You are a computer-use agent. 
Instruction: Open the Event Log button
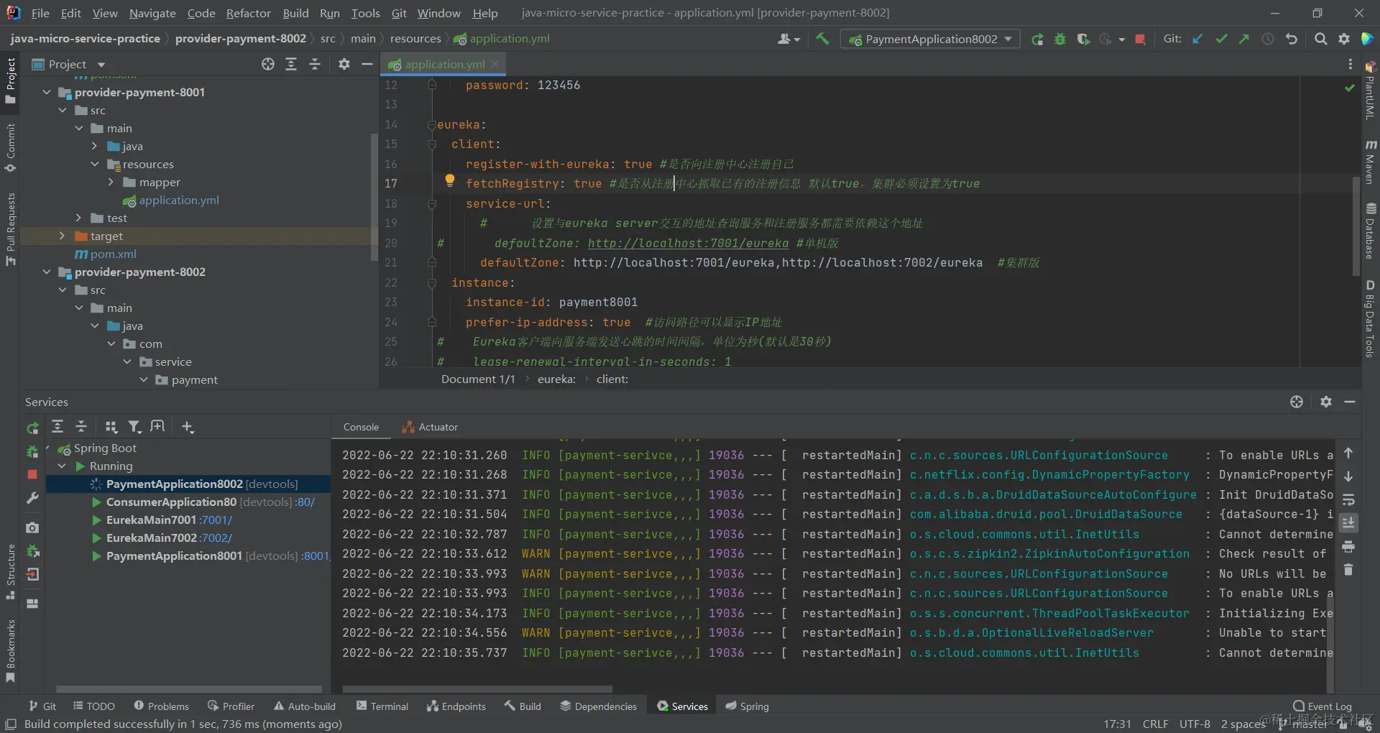[1322, 706]
